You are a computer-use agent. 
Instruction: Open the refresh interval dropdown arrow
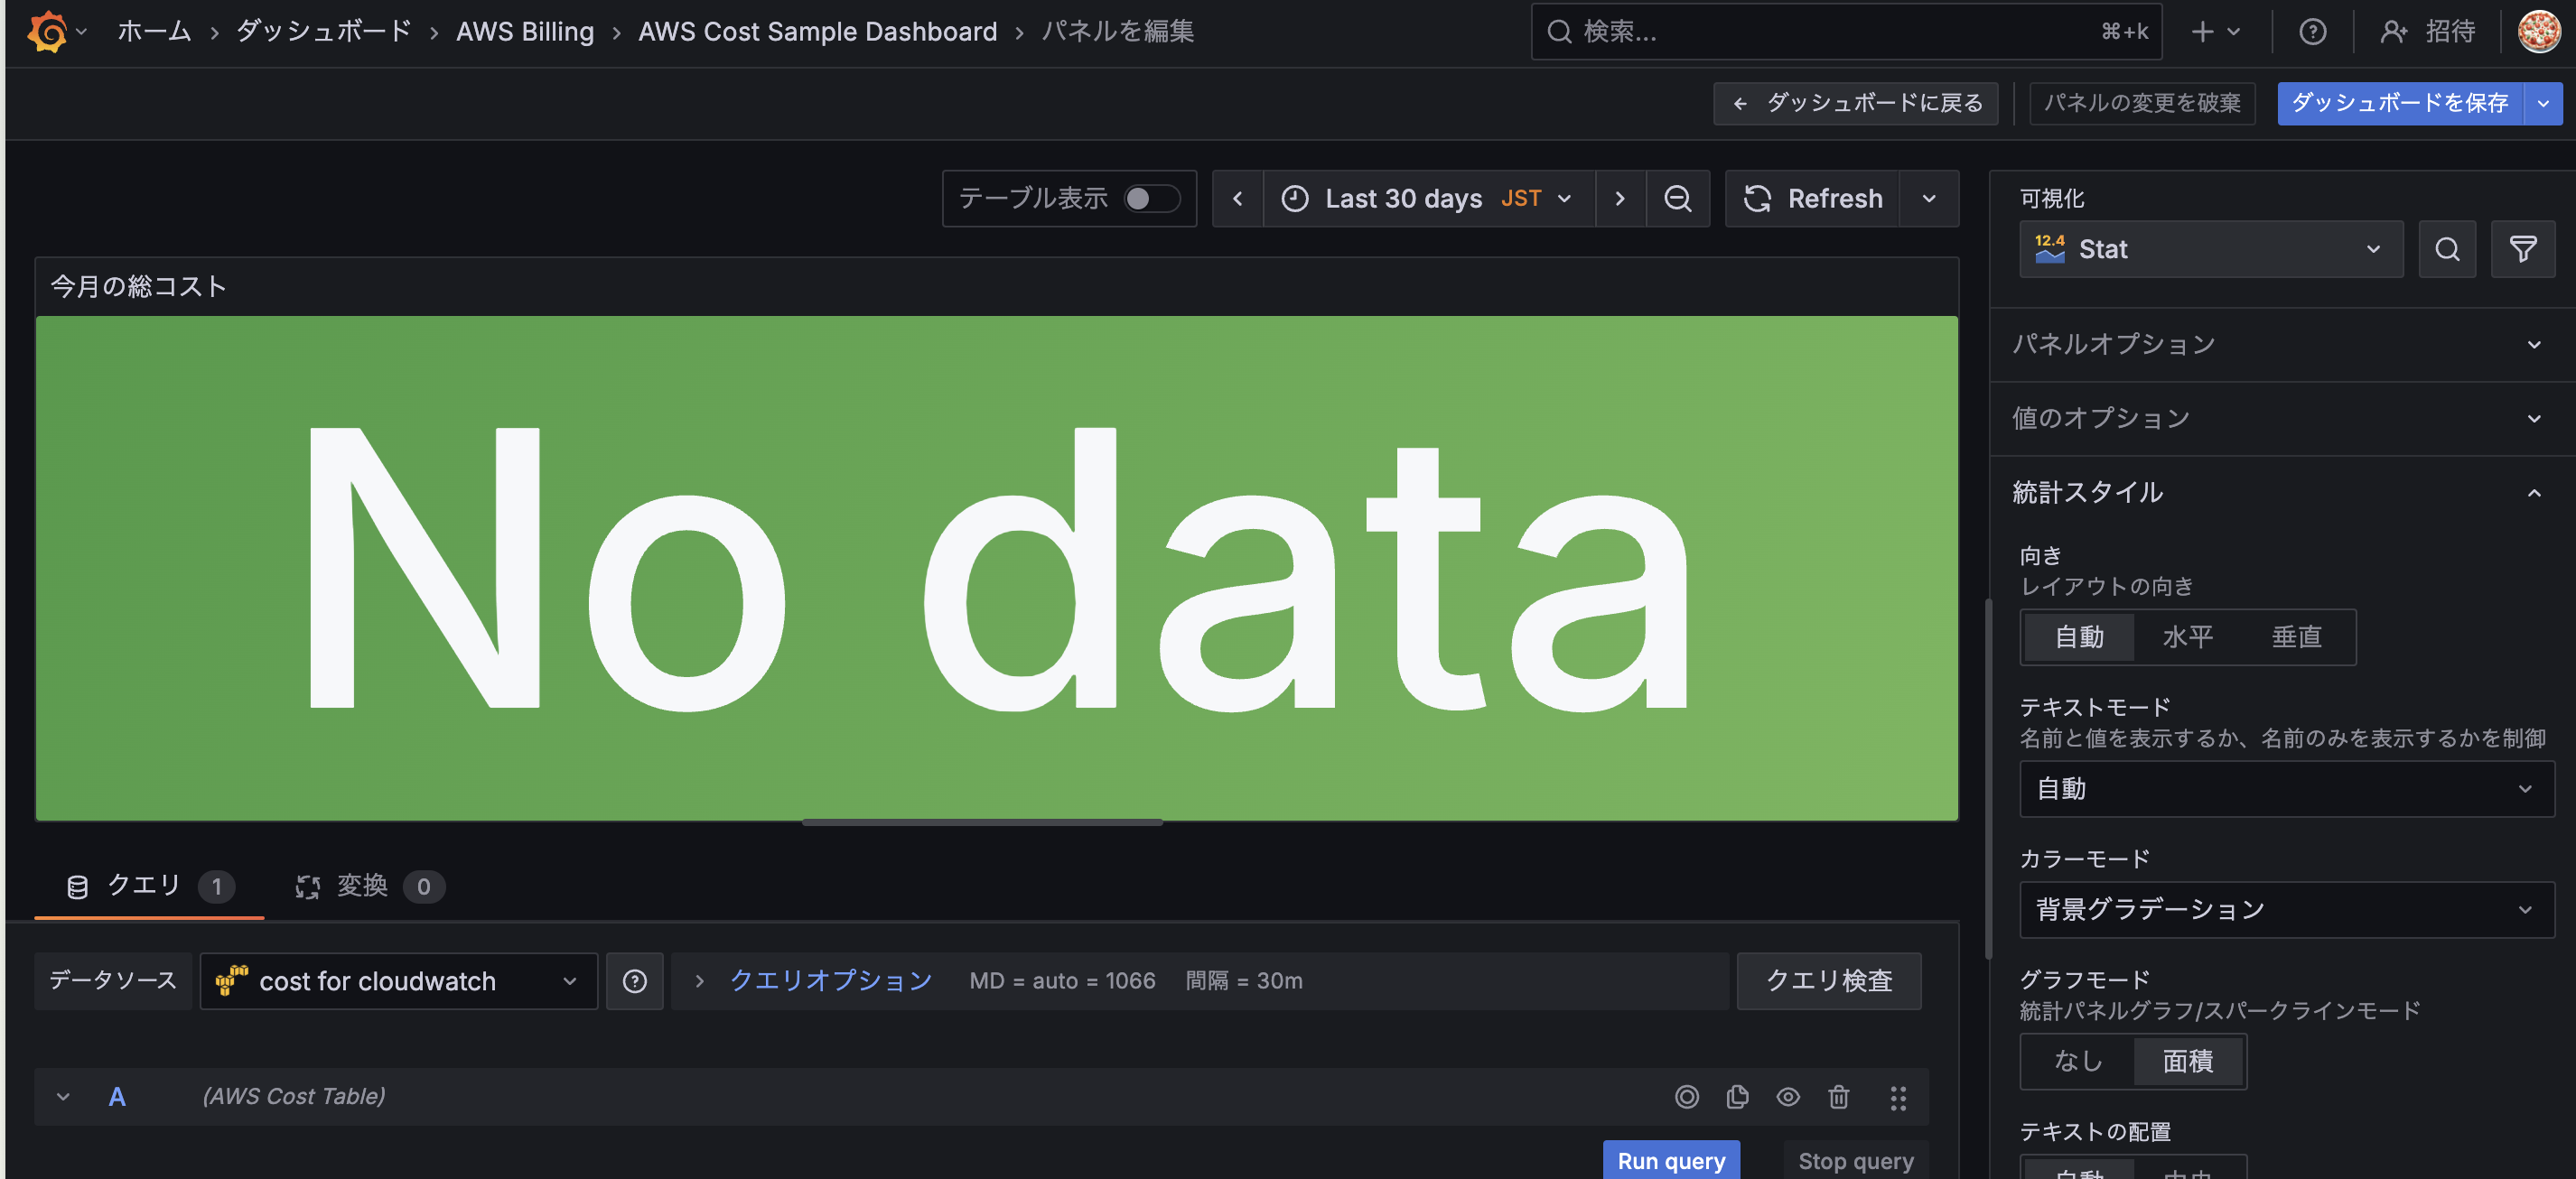1929,199
